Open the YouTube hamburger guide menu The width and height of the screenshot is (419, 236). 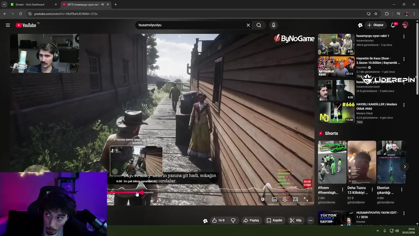click(x=8, y=25)
